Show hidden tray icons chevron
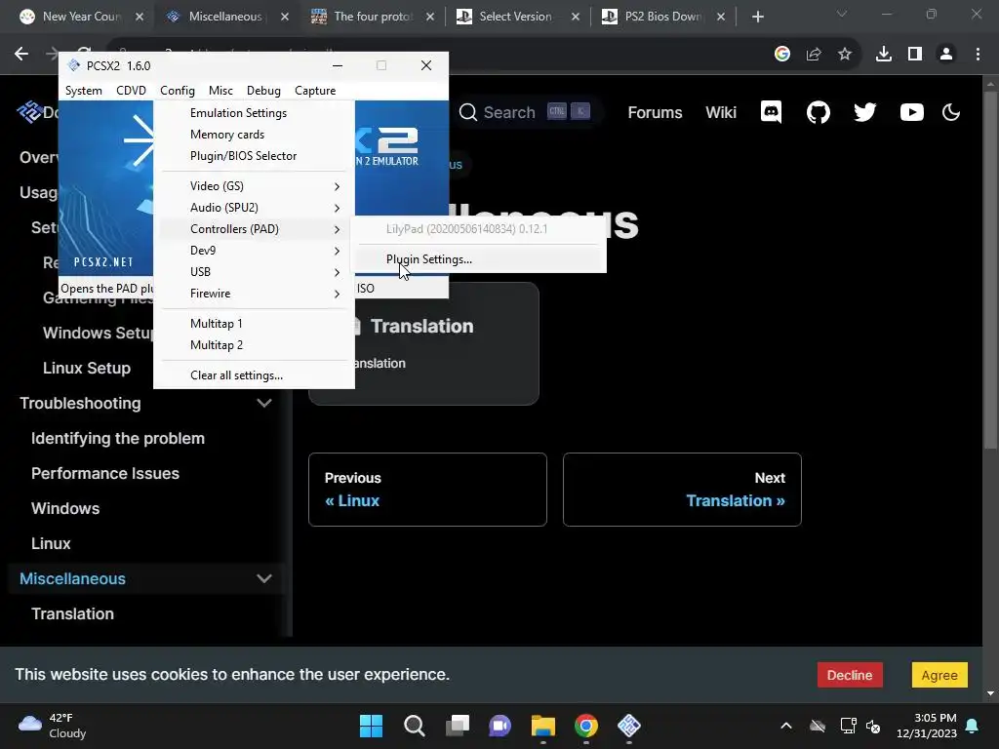 [786, 726]
